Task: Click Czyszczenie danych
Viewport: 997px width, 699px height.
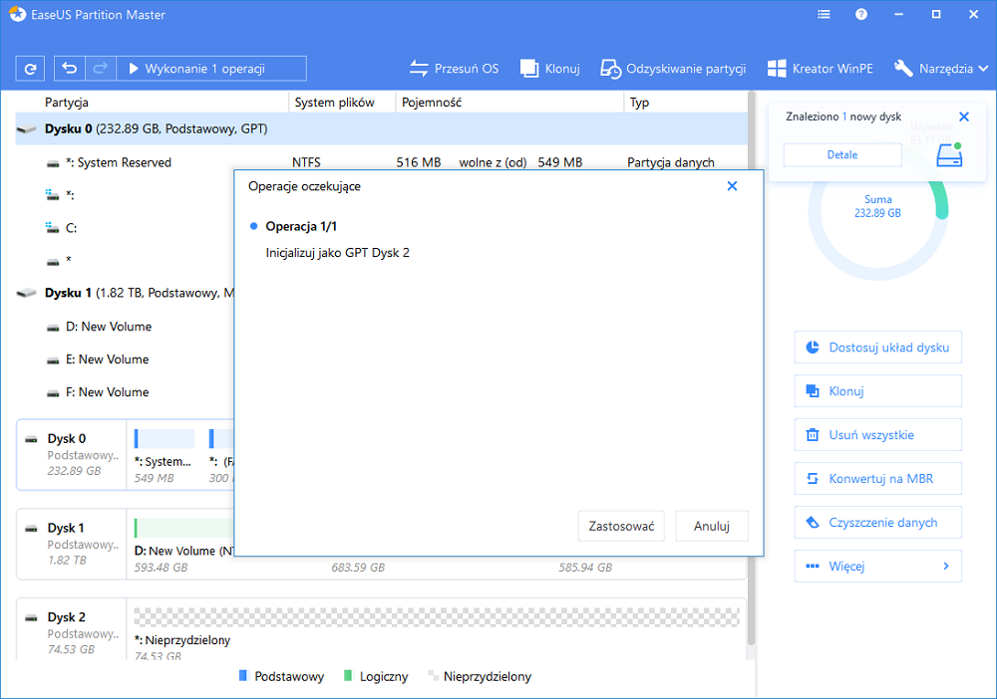Action: pyautogui.click(x=878, y=523)
